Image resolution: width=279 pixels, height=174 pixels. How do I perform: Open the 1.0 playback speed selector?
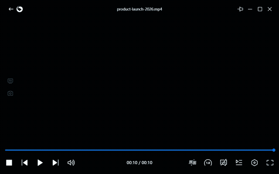(x=208, y=163)
